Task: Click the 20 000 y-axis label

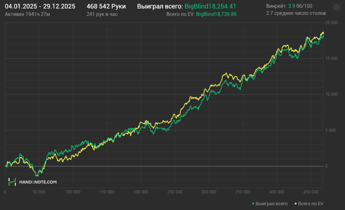Action: pyautogui.click(x=331, y=23)
